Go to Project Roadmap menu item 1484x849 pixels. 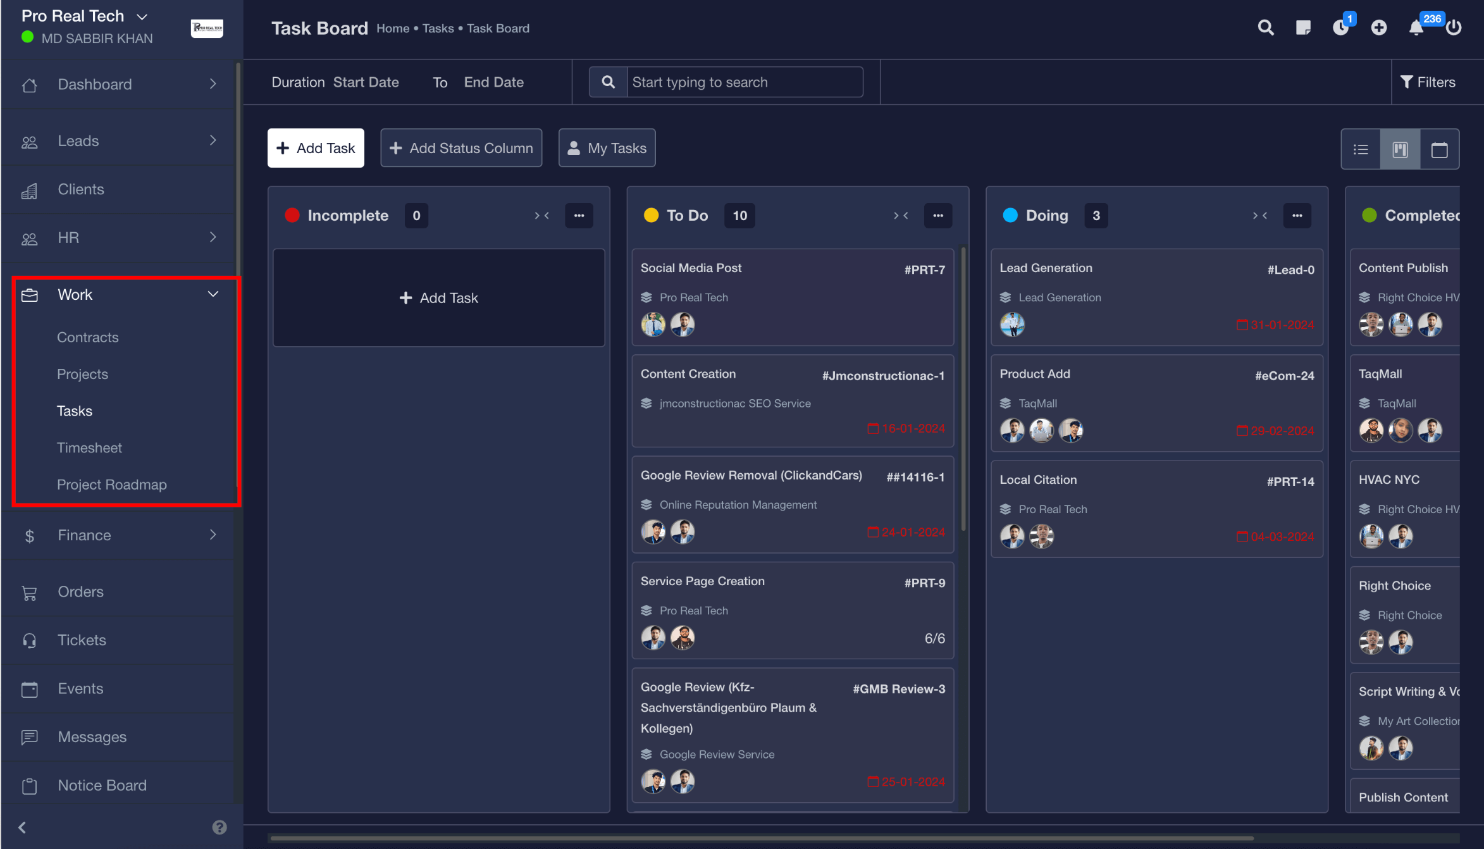point(112,485)
